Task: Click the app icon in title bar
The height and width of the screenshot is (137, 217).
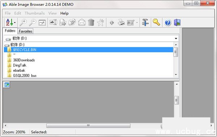Action: (5, 4)
